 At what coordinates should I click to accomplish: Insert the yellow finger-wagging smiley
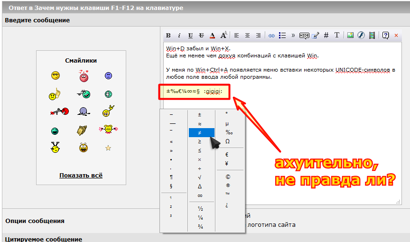pos(55,94)
